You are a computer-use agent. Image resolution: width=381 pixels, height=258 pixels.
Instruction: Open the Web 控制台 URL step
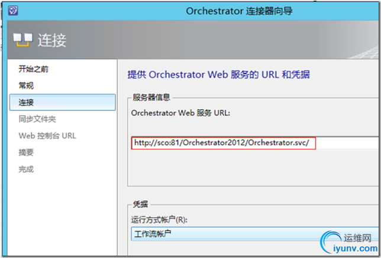pyautogui.click(x=47, y=136)
